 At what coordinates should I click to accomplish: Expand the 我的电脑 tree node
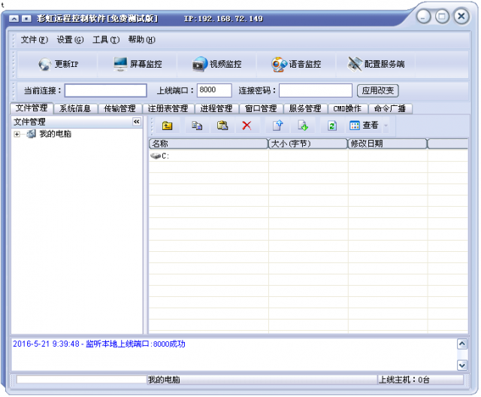click(17, 134)
